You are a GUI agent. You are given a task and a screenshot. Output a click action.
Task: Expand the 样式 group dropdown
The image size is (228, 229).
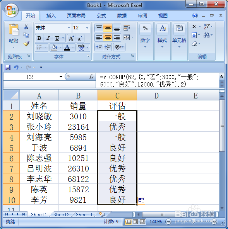(163, 47)
